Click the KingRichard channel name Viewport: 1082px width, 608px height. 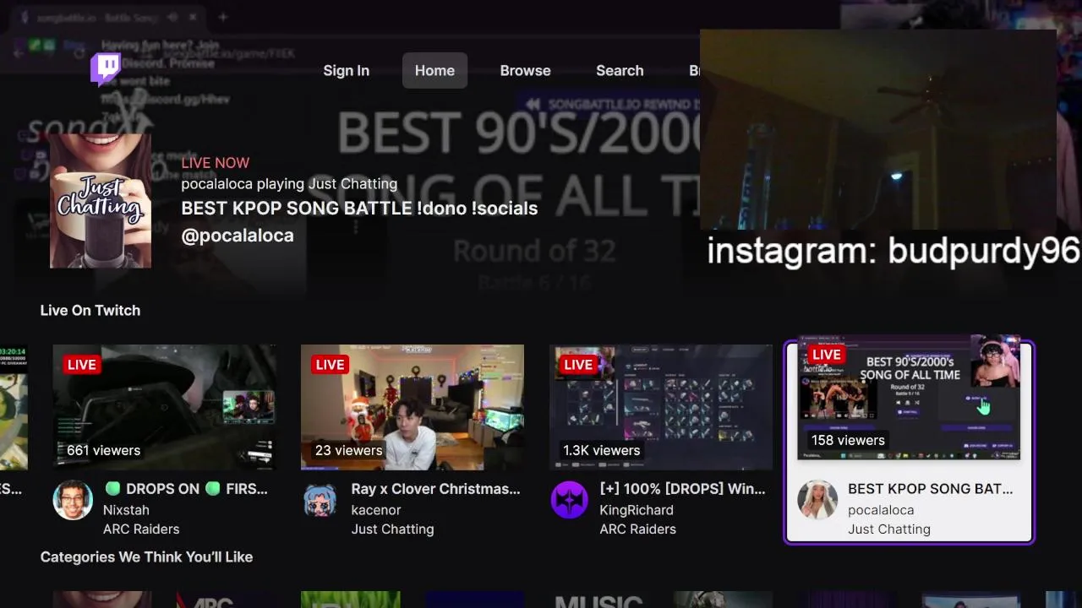click(637, 510)
